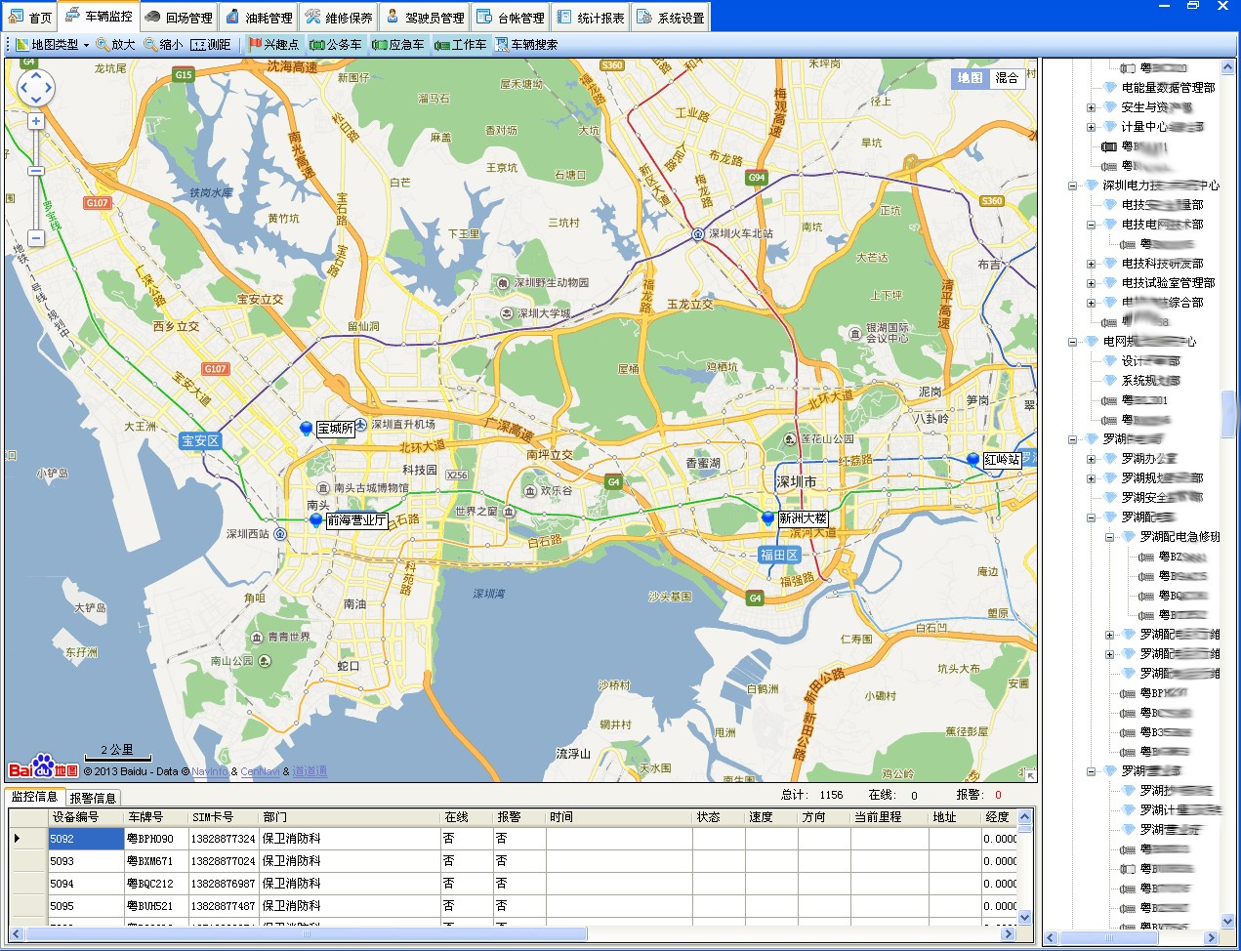This screenshot has height=951, width=1241.
Task: Open the 地图类型 dropdown
Action: [54, 45]
